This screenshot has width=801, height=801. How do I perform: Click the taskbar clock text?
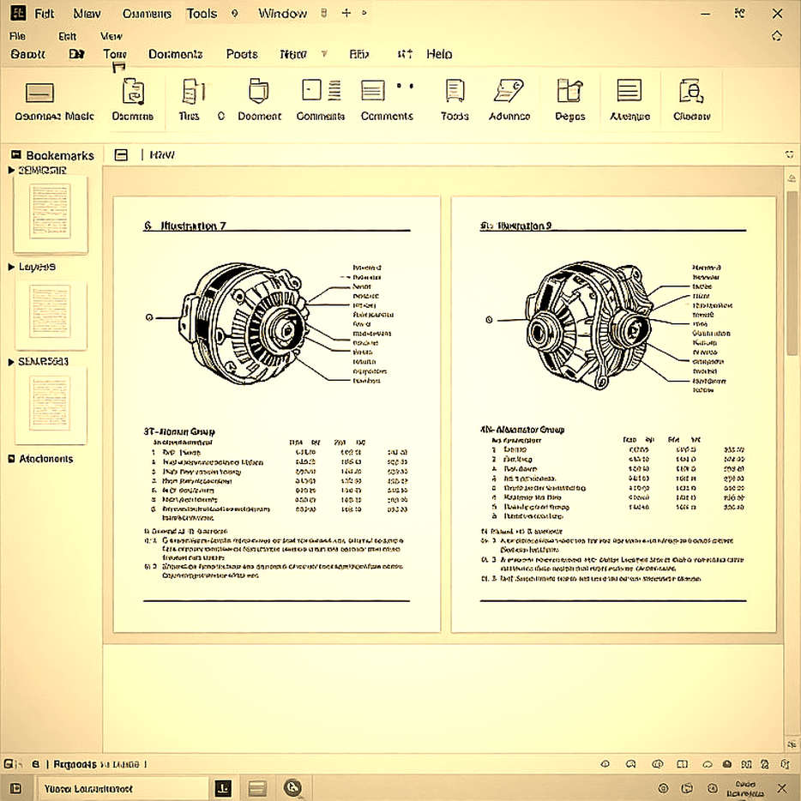pos(745,789)
